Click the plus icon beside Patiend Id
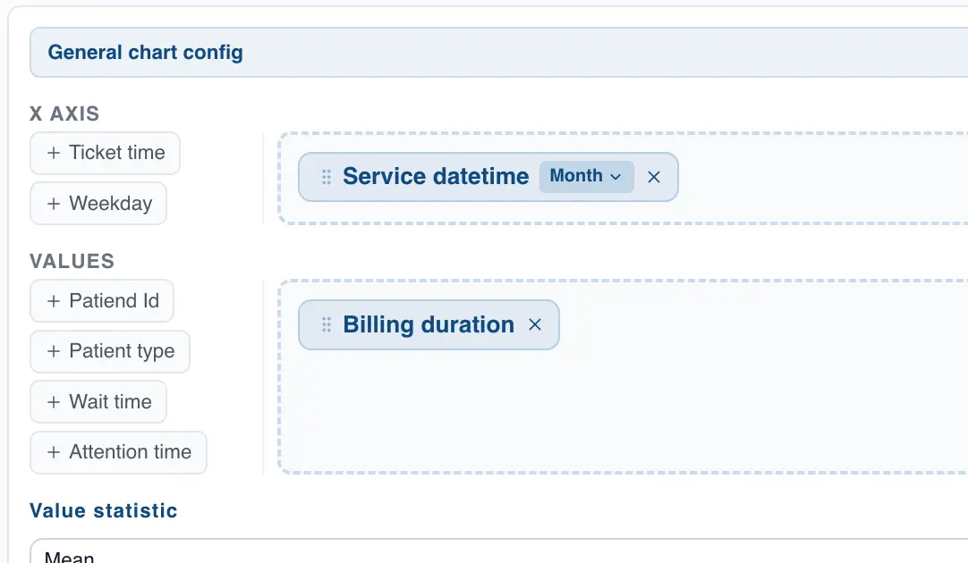968x563 pixels. point(54,301)
